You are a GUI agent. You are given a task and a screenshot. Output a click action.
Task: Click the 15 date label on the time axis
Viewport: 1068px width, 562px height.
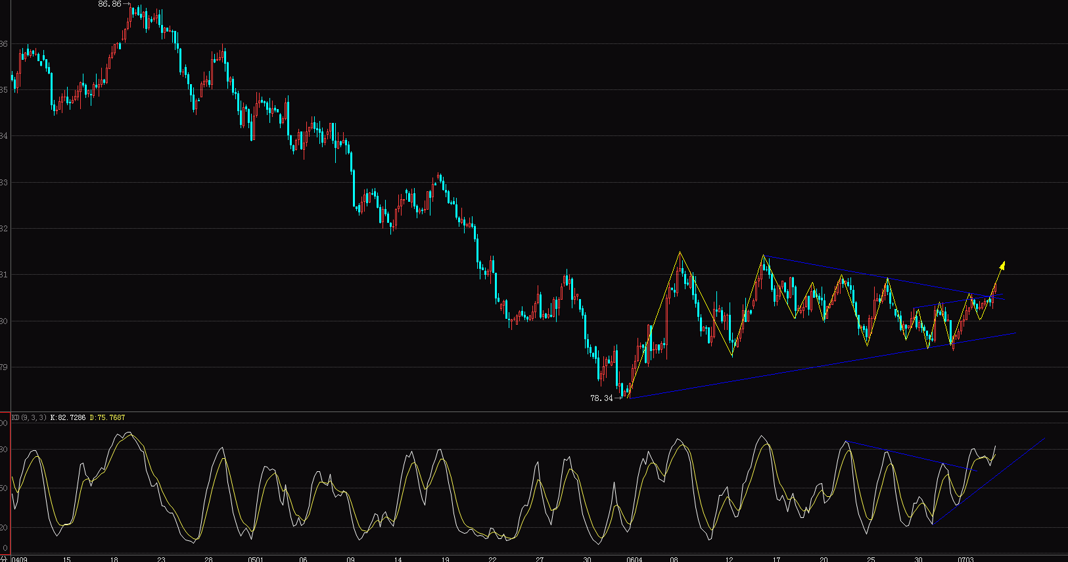(x=66, y=559)
